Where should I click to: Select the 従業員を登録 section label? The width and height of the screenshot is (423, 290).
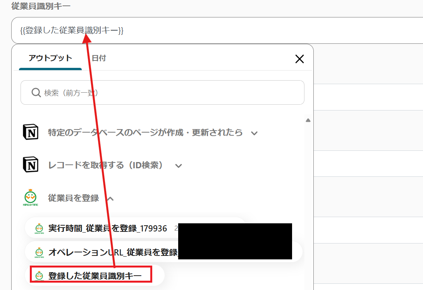[73, 198]
